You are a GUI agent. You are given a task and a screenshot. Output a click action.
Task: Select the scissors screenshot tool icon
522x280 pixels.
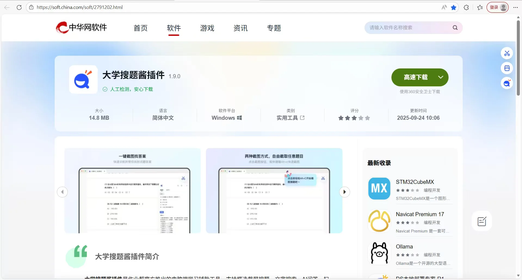point(506,53)
